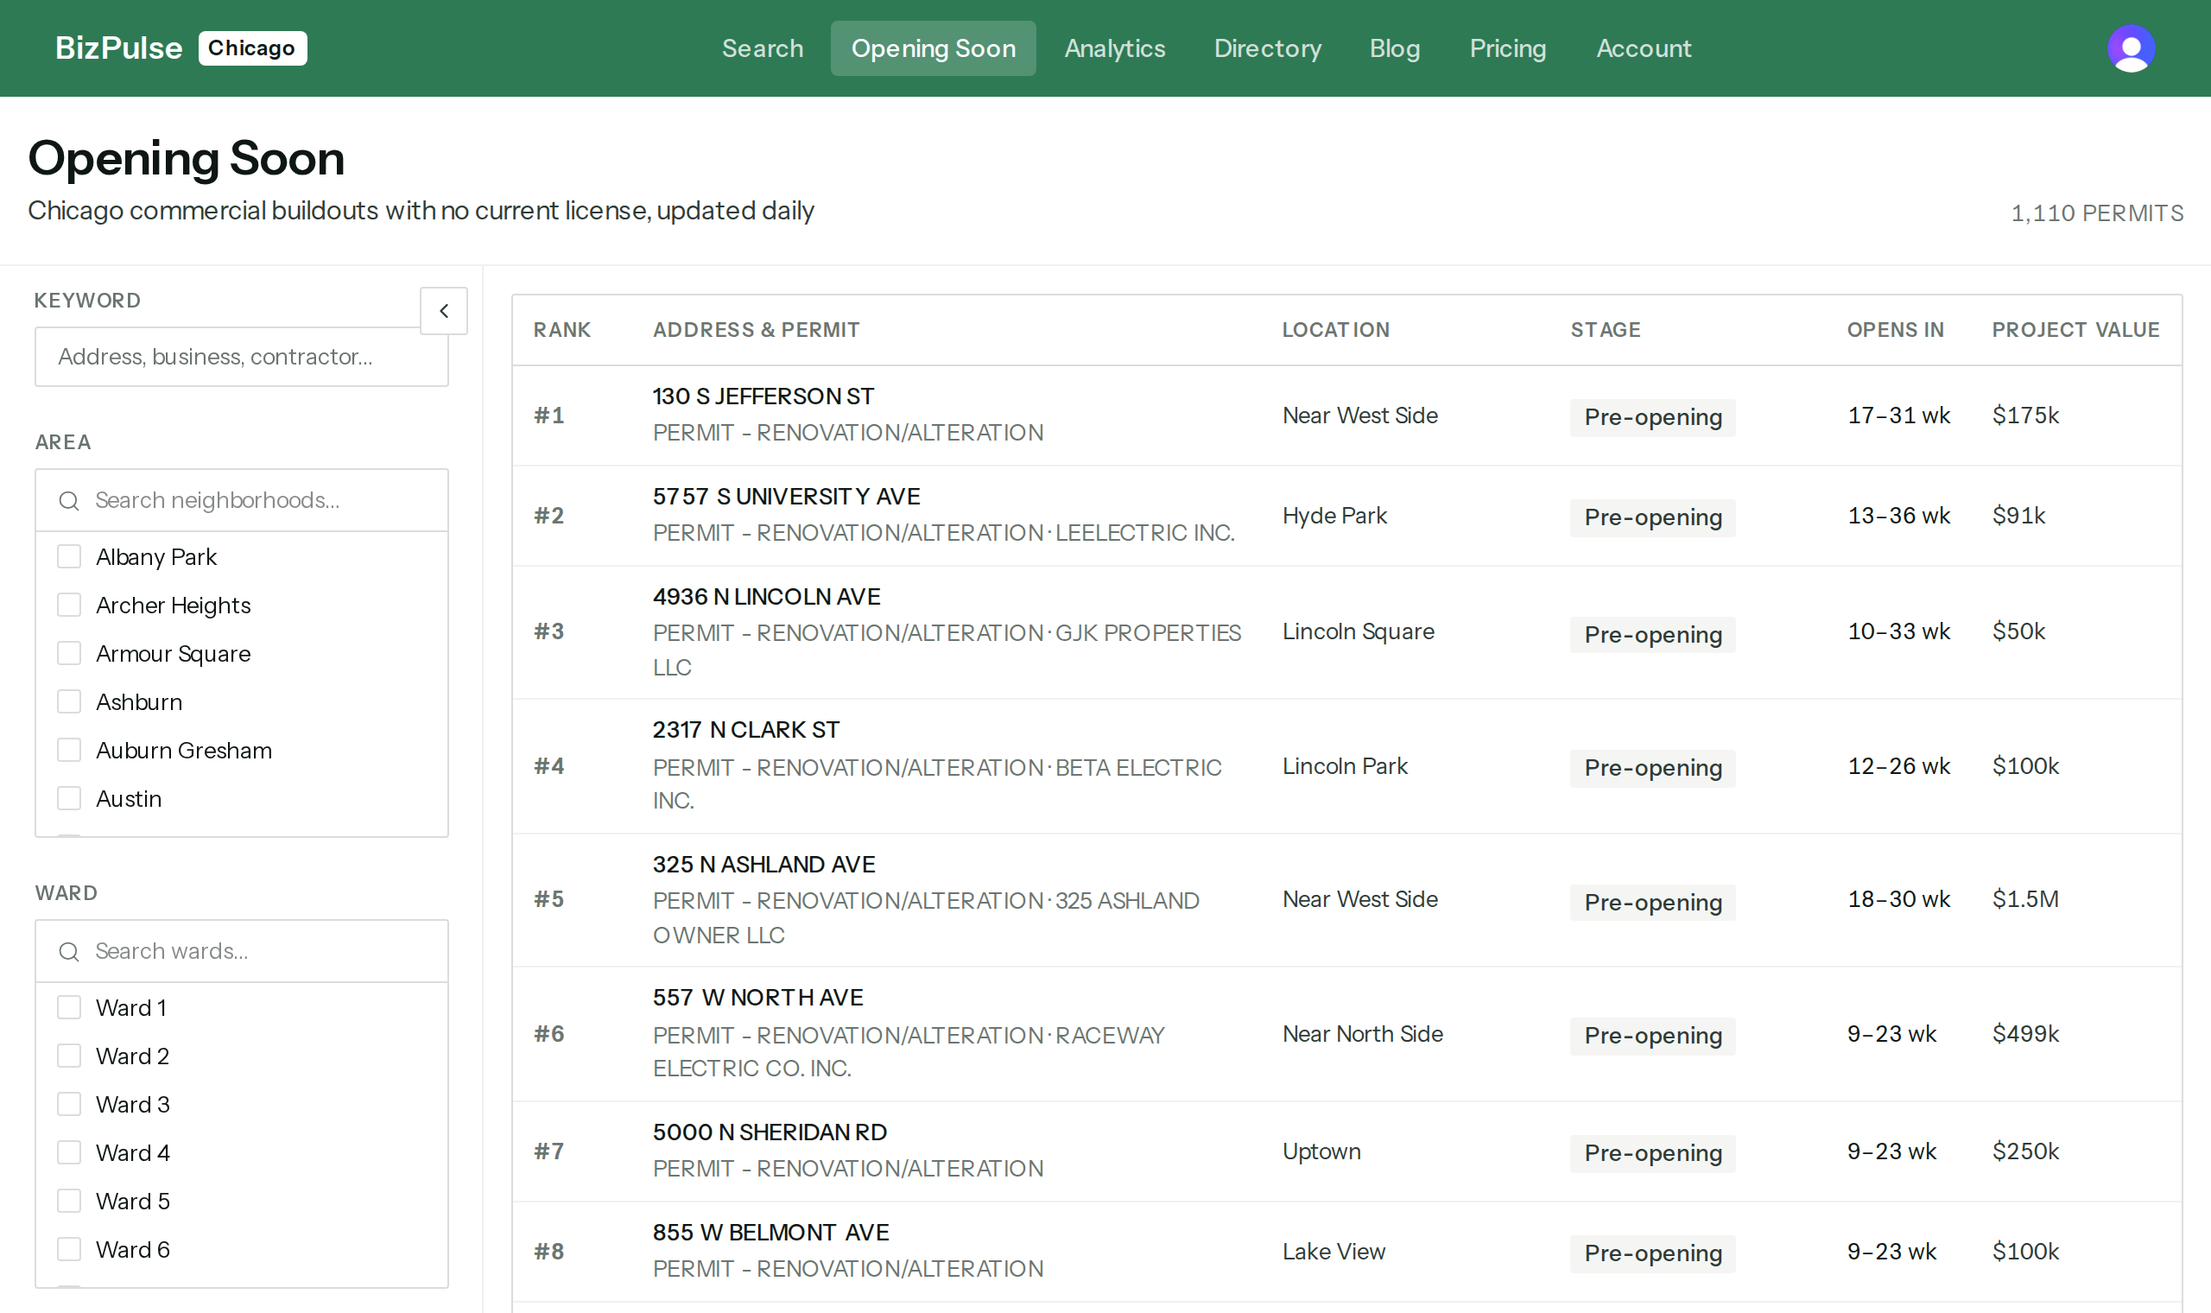Click the Lake View location cell

tap(1334, 1252)
